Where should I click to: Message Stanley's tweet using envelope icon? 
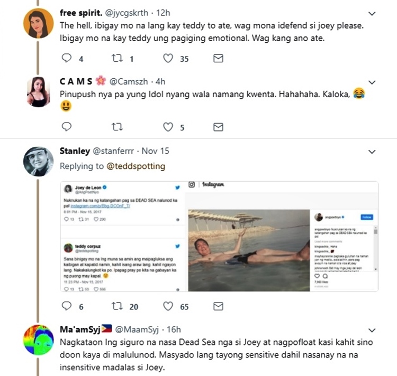[218, 306]
